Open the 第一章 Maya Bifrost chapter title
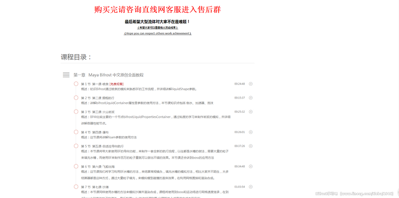 (x=109, y=75)
